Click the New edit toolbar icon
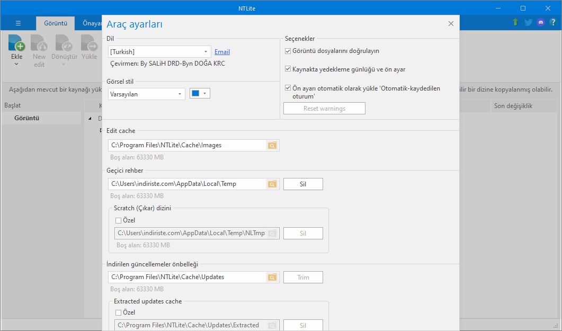Image resolution: width=562 pixels, height=331 pixels. [x=39, y=43]
